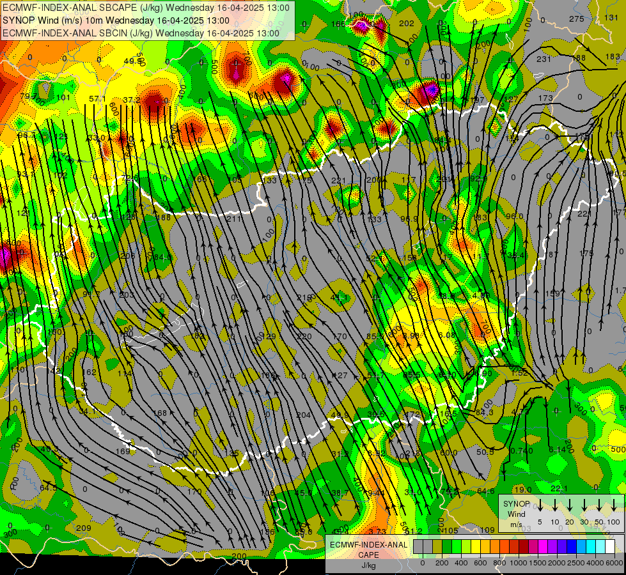
Task: Click the '44.1' map value
Action: (x=340, y=297)
